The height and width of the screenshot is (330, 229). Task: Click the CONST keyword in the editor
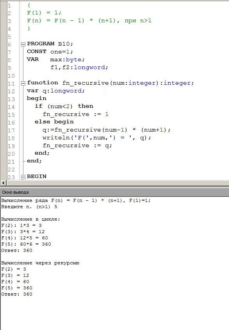point(37,52)
